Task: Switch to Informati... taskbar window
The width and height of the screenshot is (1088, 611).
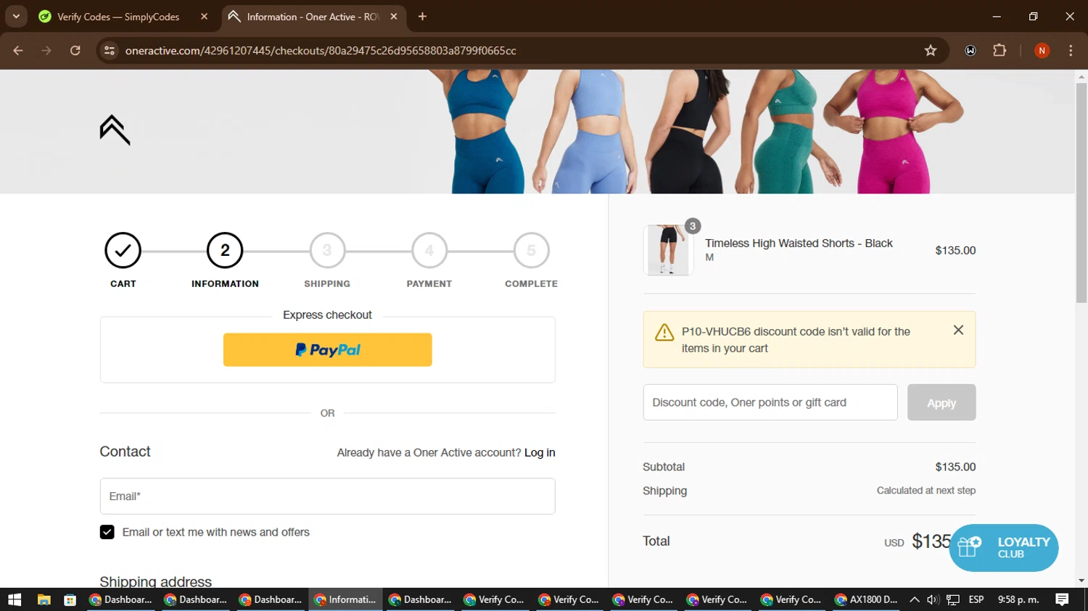Action: point(345,600)
